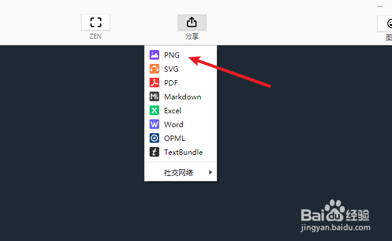The width and height of the screenshot is (392, 241).
Task: Click the green Excel icon
Action: [154, 110]
